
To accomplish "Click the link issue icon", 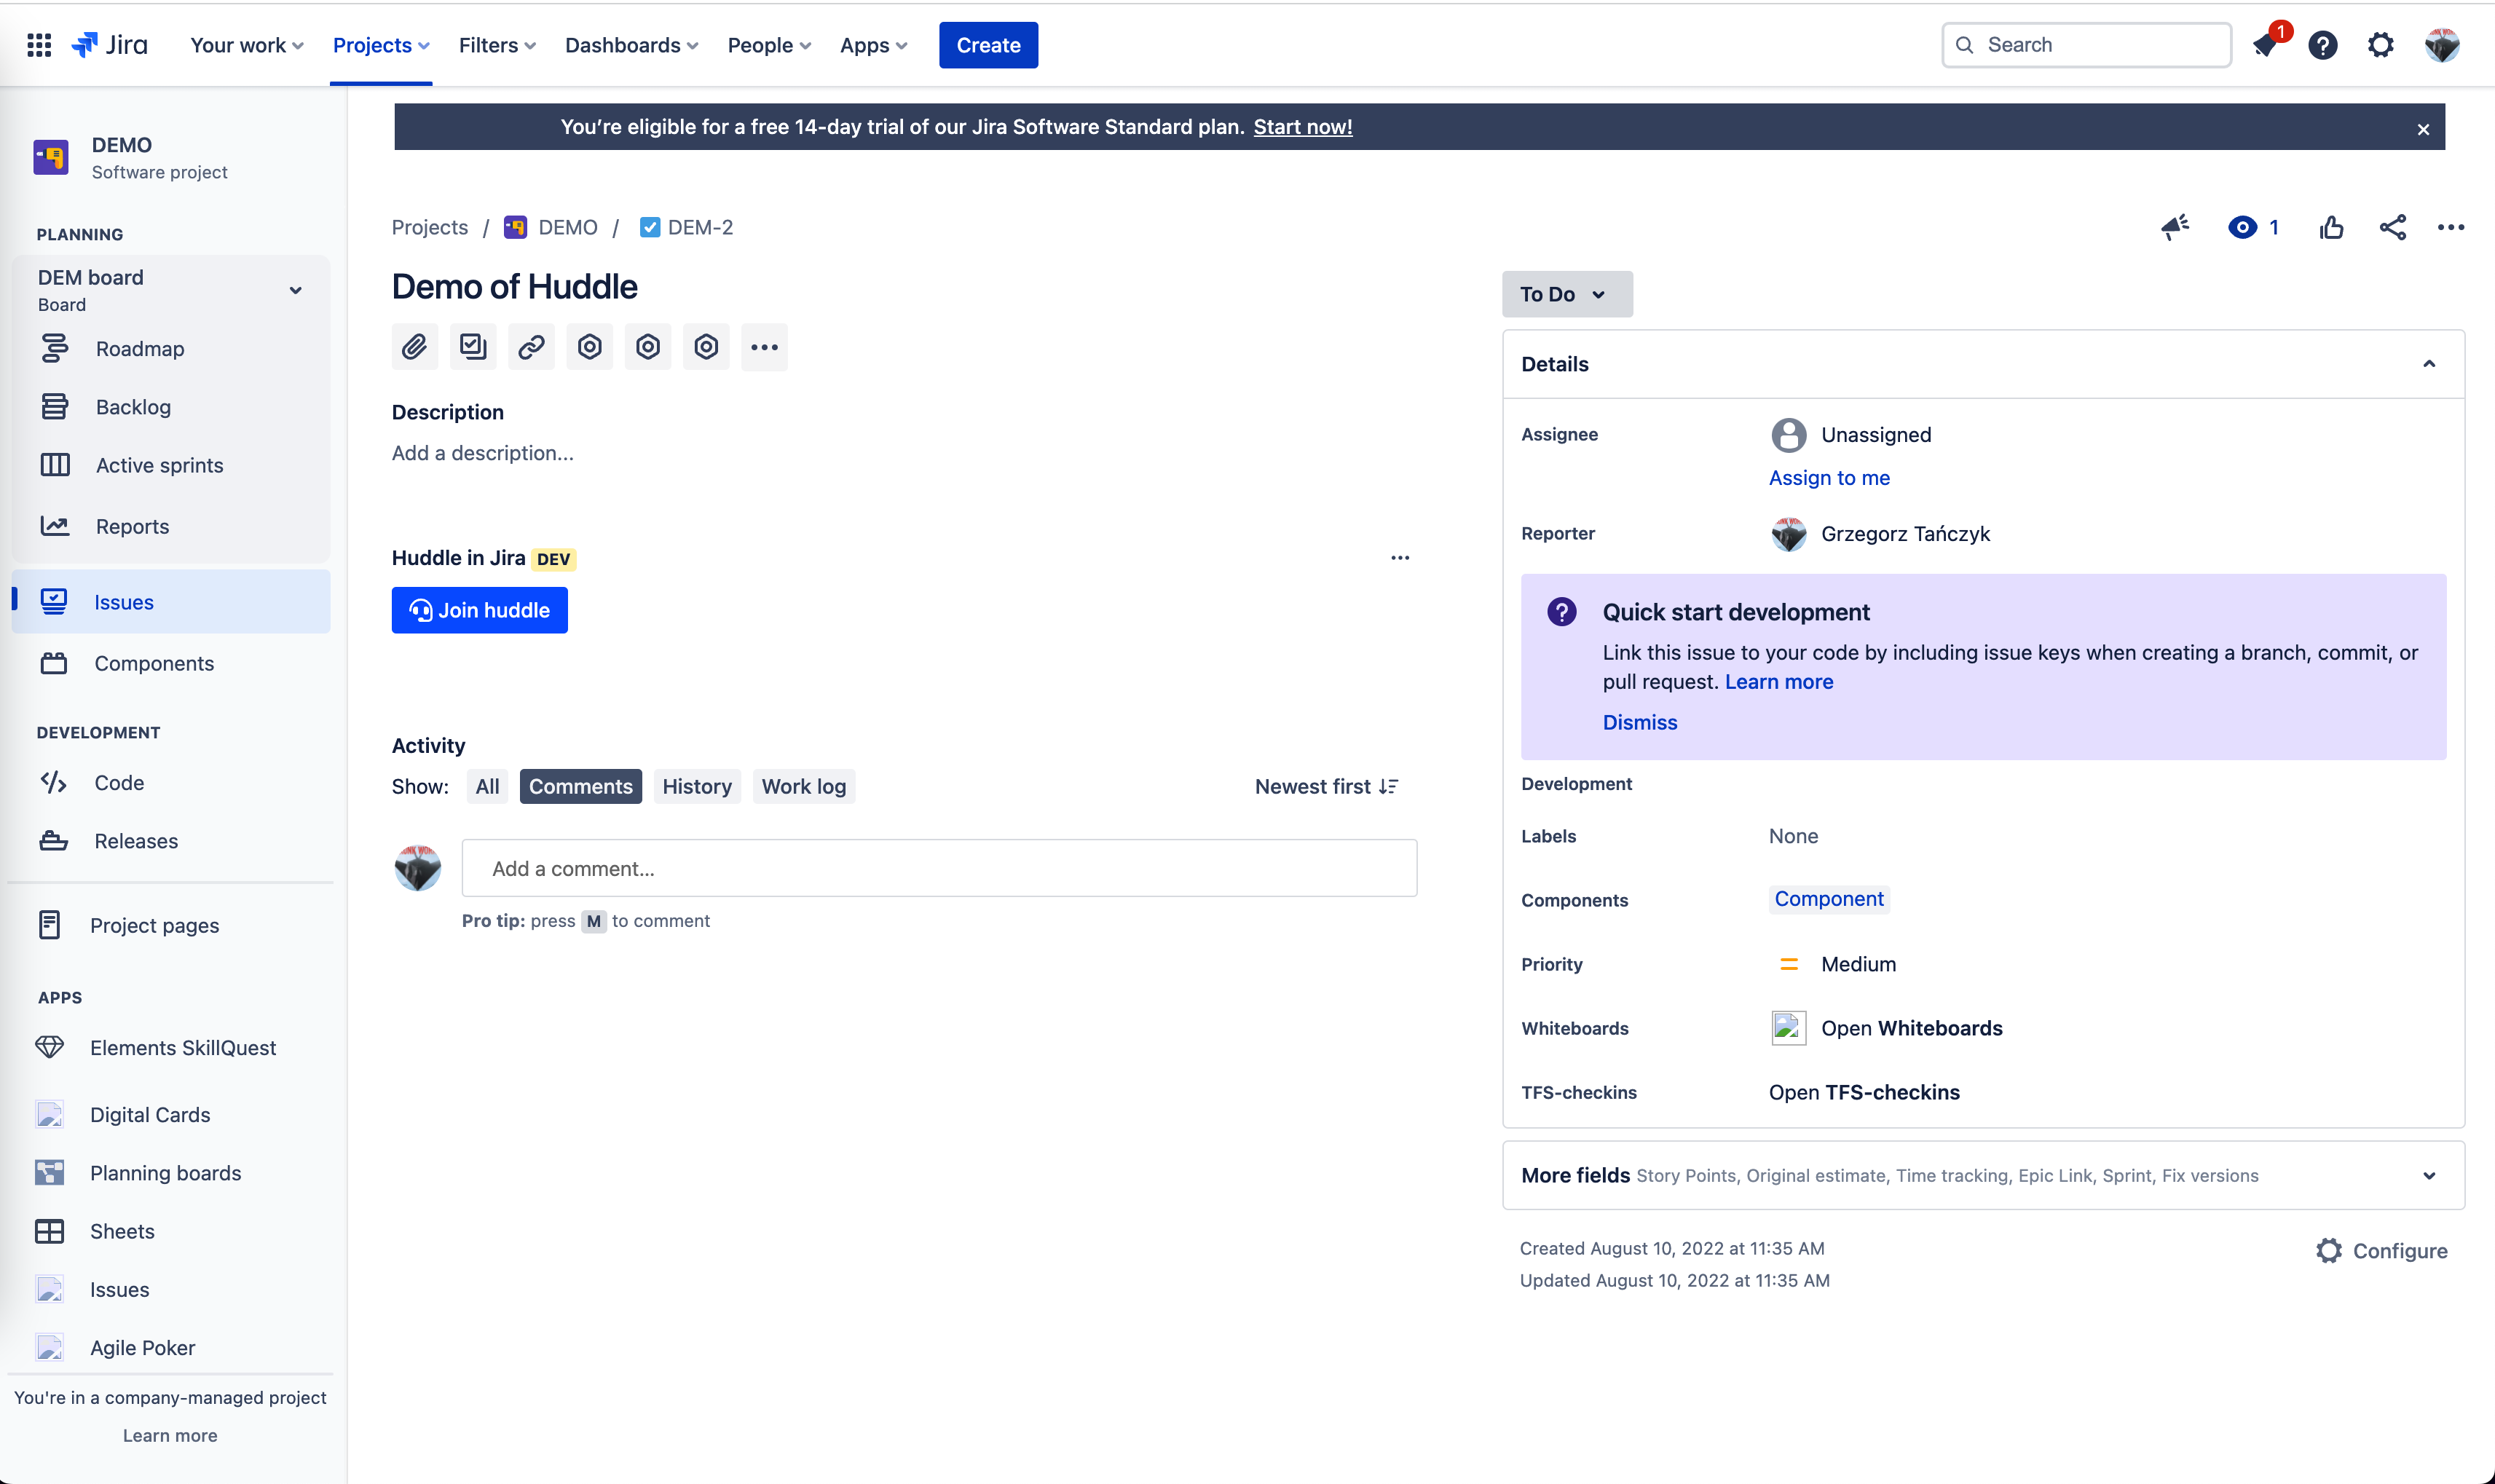I will coord(531,347).
